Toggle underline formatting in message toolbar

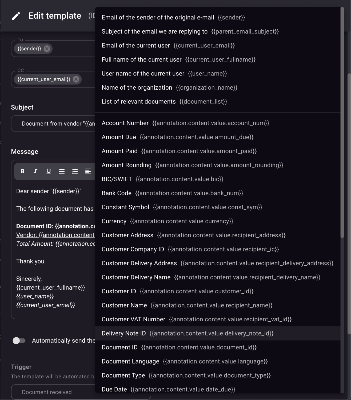(49, 171)
